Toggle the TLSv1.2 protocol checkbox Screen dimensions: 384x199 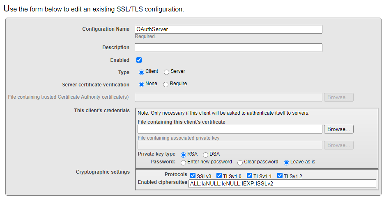pyautogui.click(x=280, y=176)
